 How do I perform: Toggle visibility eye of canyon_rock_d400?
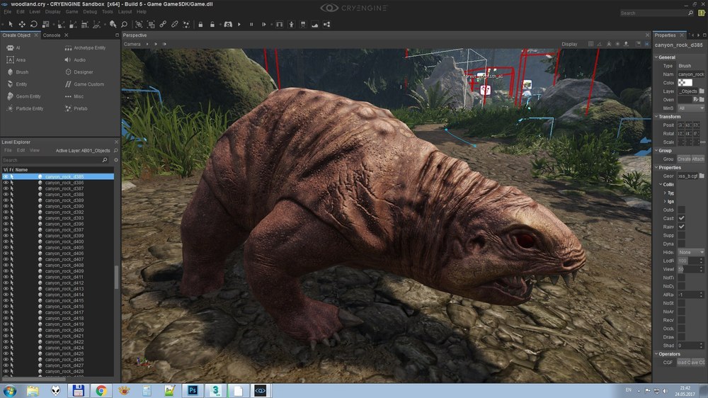click(x=6, y=241)
